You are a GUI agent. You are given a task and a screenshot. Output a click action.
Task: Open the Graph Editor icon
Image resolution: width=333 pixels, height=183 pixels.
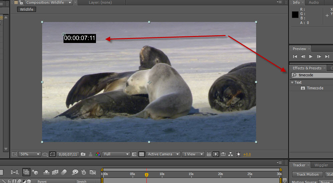93,172
